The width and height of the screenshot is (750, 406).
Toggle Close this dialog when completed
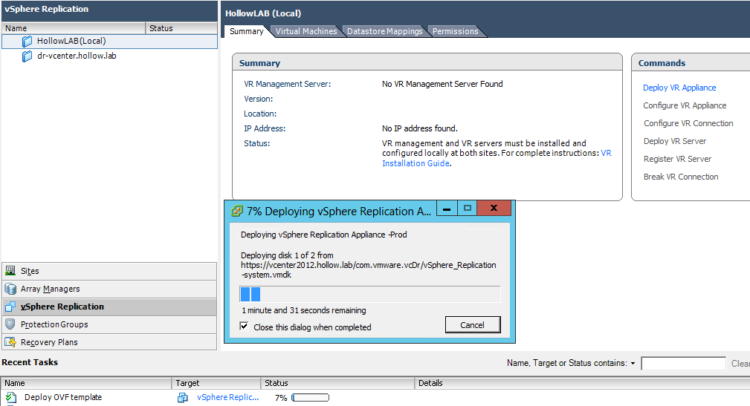(x=244, y=327)
